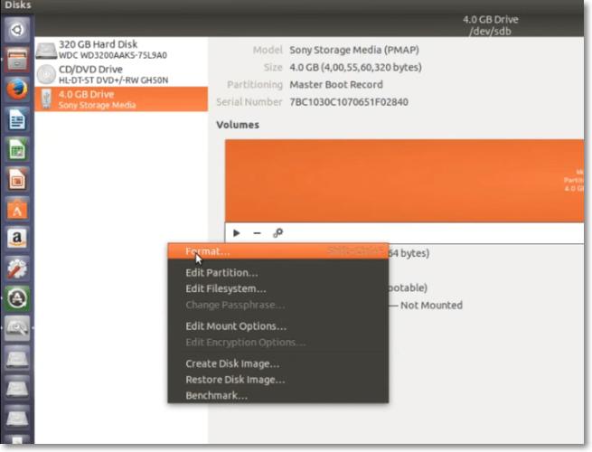Viewport: 592px width, 452px height.
Task: Select 4.0 GB Drive Sony Storage Media
Action: tap(121, 99)
